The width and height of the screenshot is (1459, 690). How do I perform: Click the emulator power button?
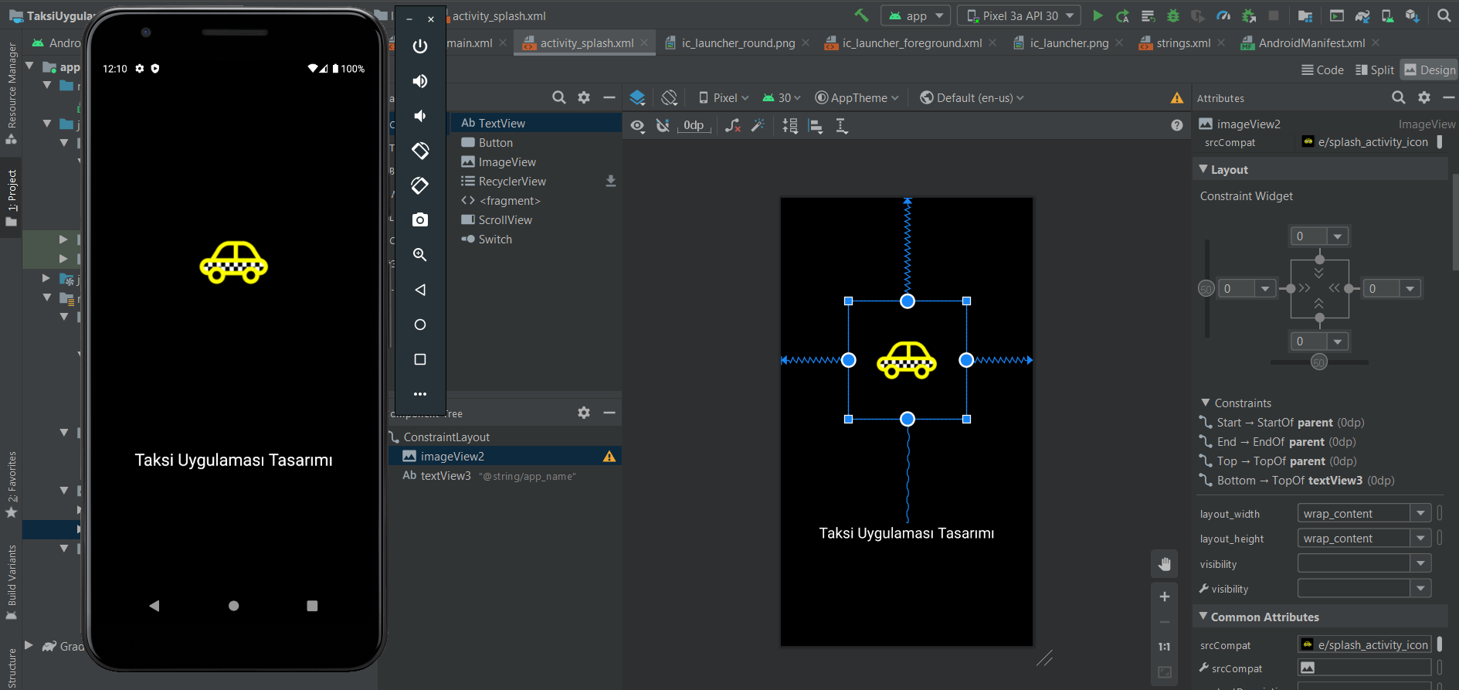(x=420, y=46)
